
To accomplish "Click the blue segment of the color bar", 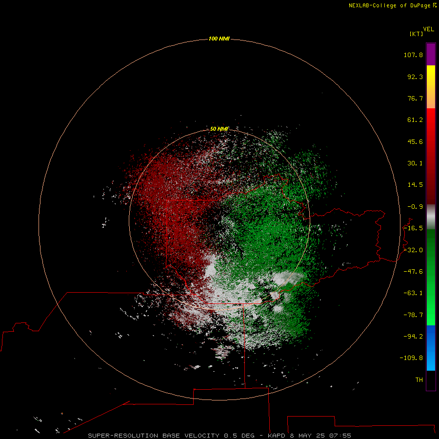I will tap(431, 348).
